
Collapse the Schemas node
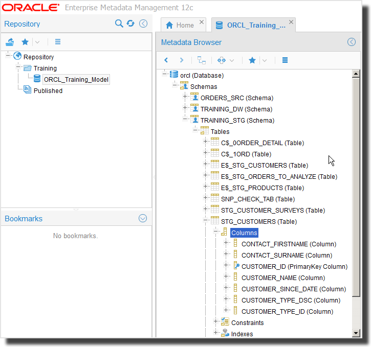(x=175, y=85)
